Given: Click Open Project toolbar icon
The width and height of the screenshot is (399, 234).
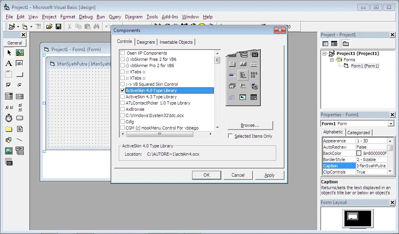Looking at the screenshot, I should click(49, 27).
